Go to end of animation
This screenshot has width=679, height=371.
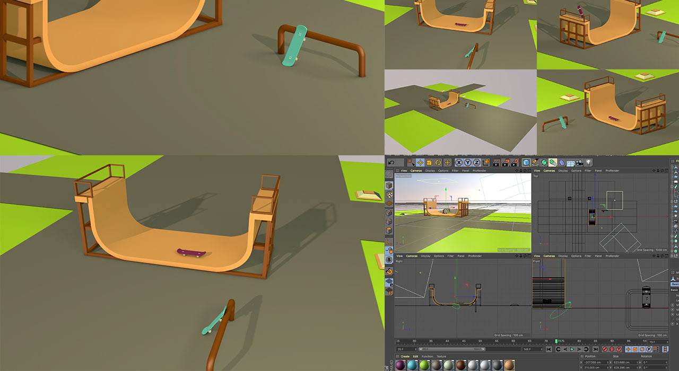click(x=595, y=349)
